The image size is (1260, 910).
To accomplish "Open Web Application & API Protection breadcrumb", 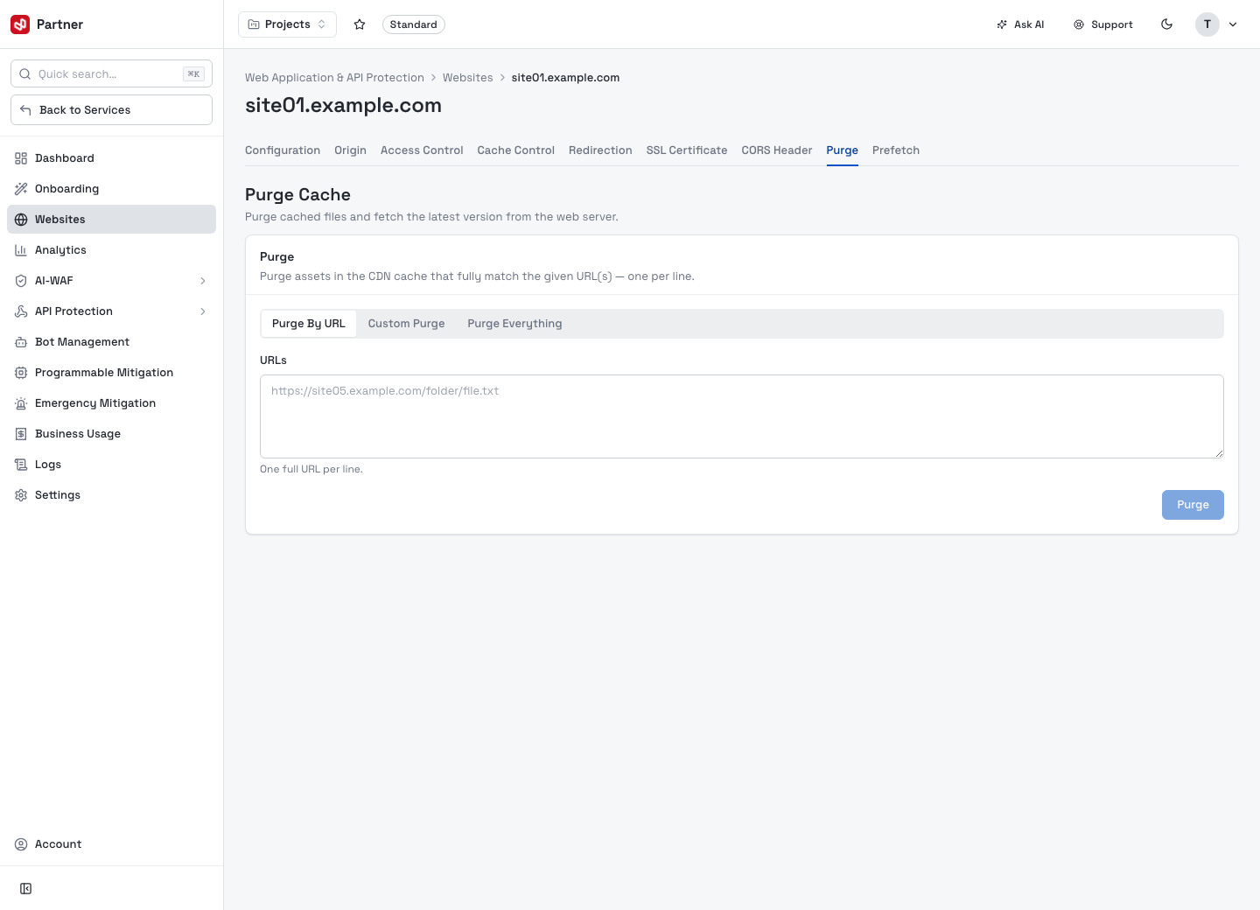I will point(334,78).
